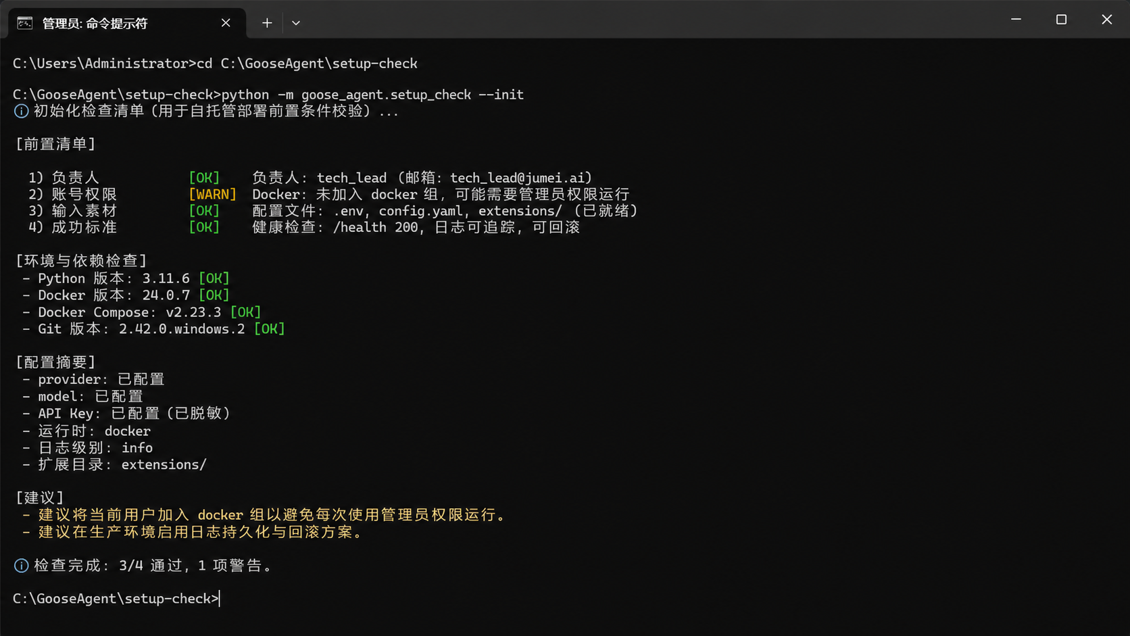Click the 2) 账号权限 checklist label
Viewport: 1130px width, 636px height.
coord(73,195)
